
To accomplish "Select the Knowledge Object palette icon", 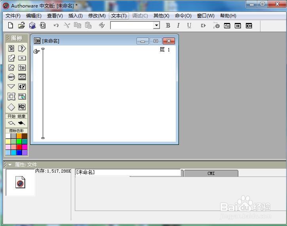I will pyautogui.click(x=22, y=107).
